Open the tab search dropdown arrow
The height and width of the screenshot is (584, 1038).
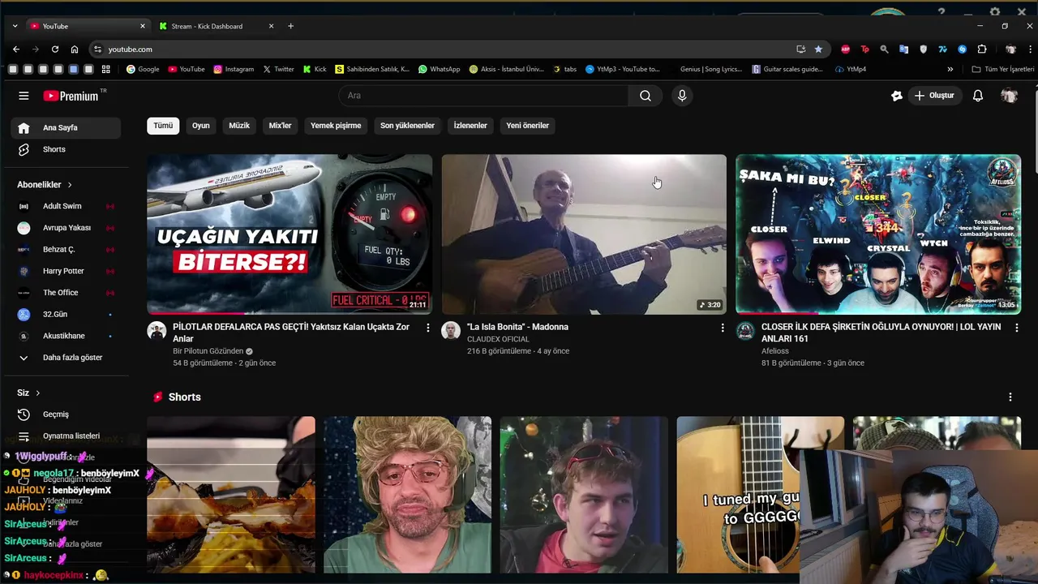point(15,26)
